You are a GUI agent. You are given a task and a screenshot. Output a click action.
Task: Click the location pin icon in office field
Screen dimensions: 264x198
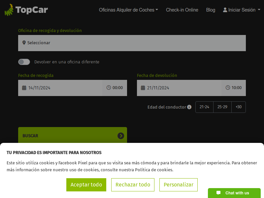tap(24, 43)
